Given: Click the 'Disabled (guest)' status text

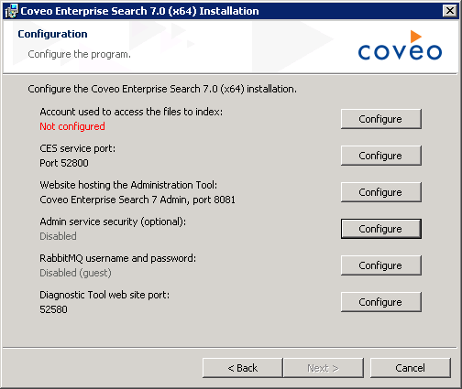Looking at the screenshot, I should [x=75, y=273].
